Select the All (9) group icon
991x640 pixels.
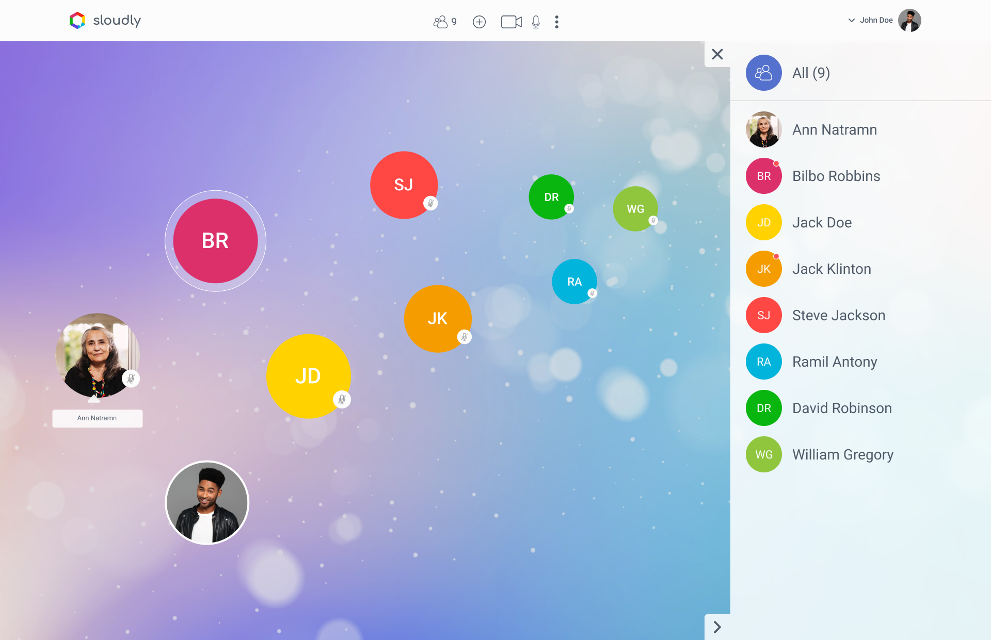pyautogui.click(x=764, y=73)
